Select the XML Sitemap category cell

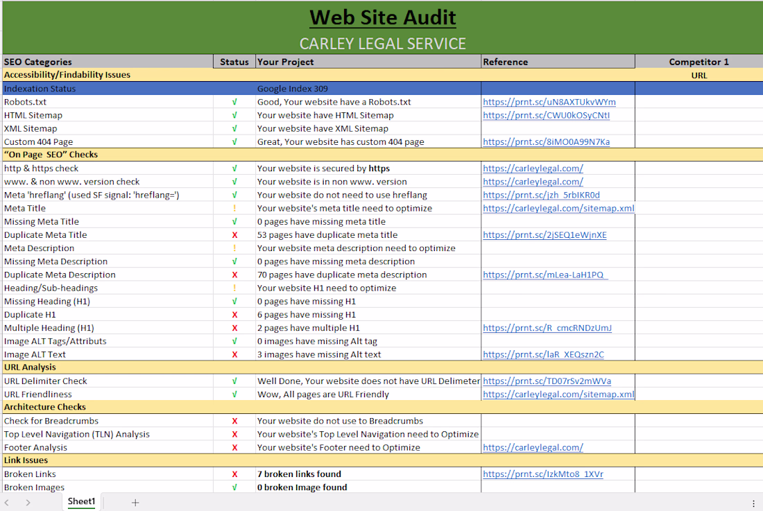108,129
